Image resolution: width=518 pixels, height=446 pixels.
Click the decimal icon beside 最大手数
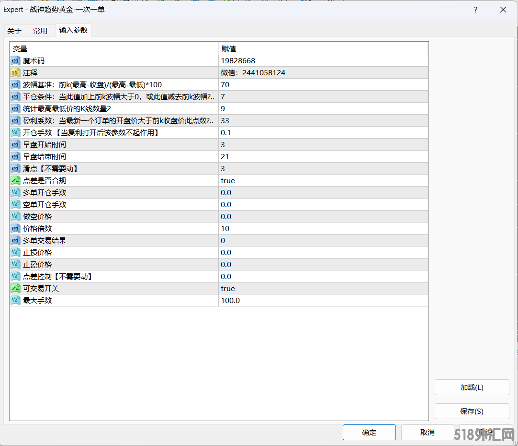pyautogui.click(x=15, y=300)
